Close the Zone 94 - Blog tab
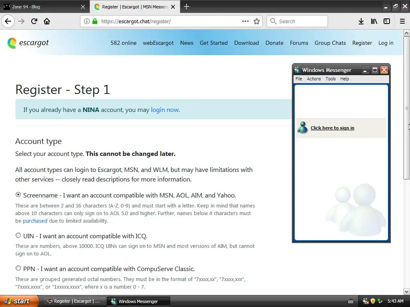 83,7
